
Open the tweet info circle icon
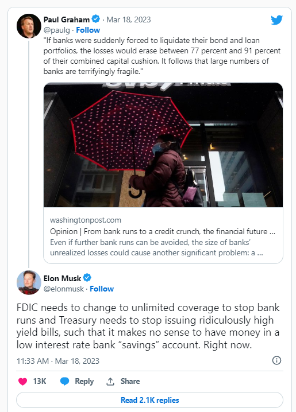point(276,360)
